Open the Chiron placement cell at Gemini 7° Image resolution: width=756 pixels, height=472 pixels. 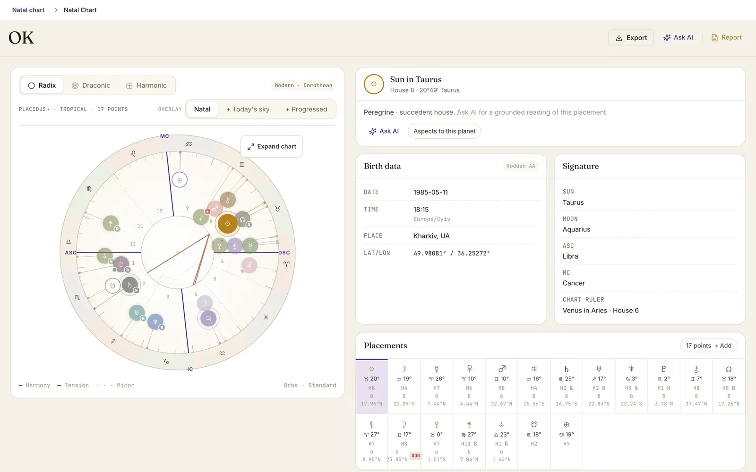click(696, 387)
